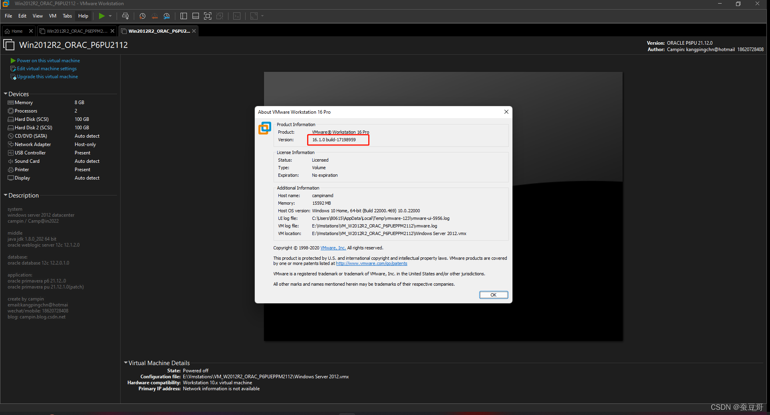Screen dimensions: 770x415
Task: Collapse the Virtual Machine Details section
Action: tap(126, 363)
